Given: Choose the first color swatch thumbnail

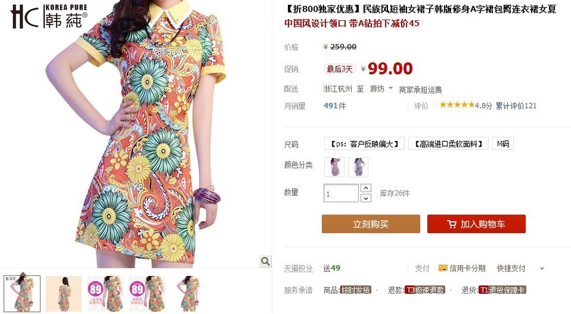Looking at the screenshot, I should [x=334, y=167].
